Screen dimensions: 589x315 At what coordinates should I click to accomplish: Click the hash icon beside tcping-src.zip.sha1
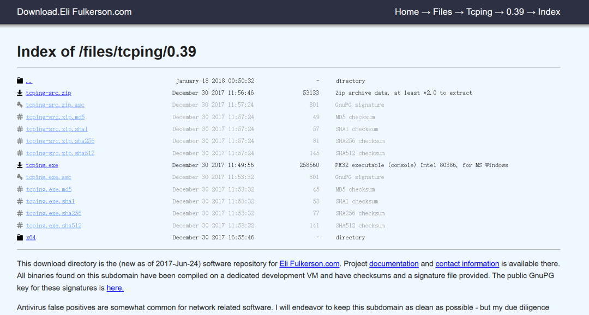20,129
